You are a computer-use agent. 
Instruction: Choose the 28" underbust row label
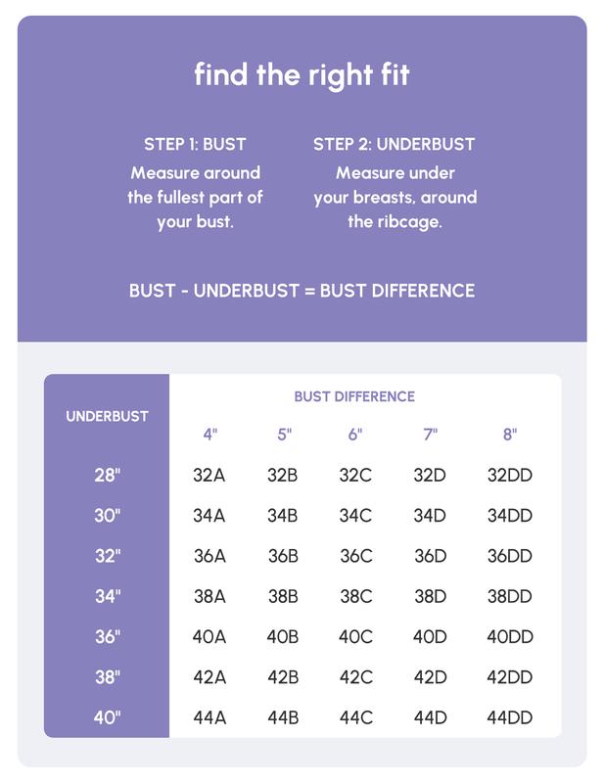[107, 476]
